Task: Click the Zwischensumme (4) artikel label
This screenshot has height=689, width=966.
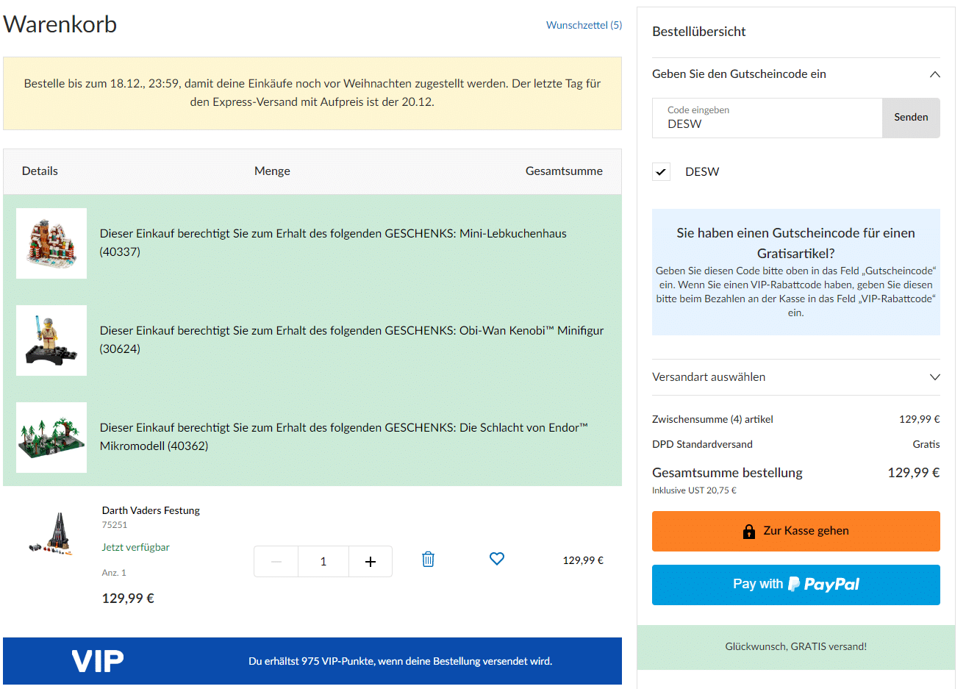Action: pos(712,419)
